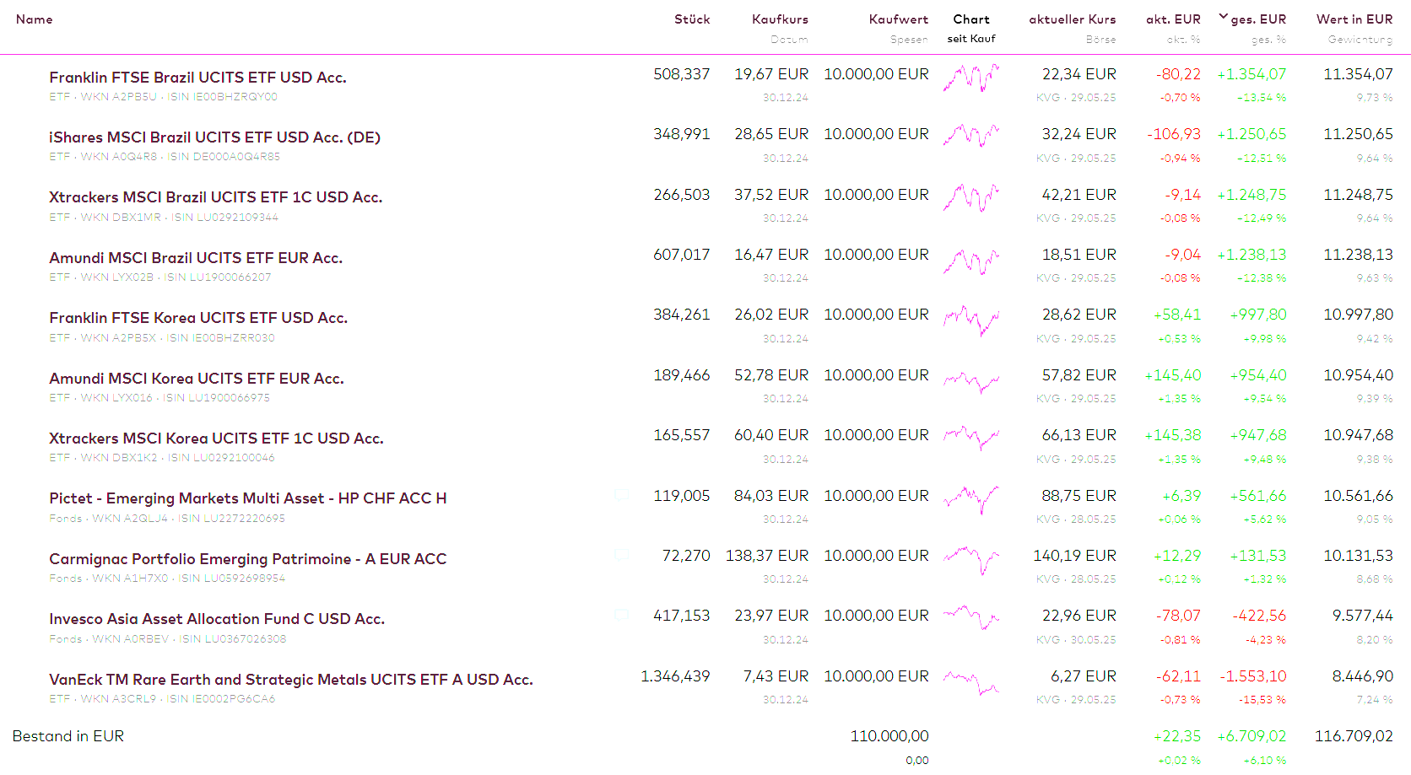Sort by Wert in EUR header

(x=1354, y=19)
